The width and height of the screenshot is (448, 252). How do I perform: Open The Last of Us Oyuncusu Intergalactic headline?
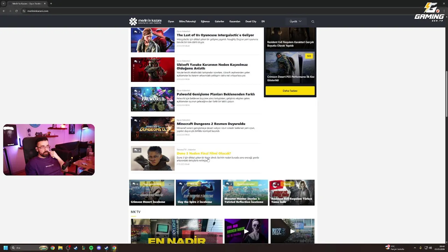click(215, 35)
